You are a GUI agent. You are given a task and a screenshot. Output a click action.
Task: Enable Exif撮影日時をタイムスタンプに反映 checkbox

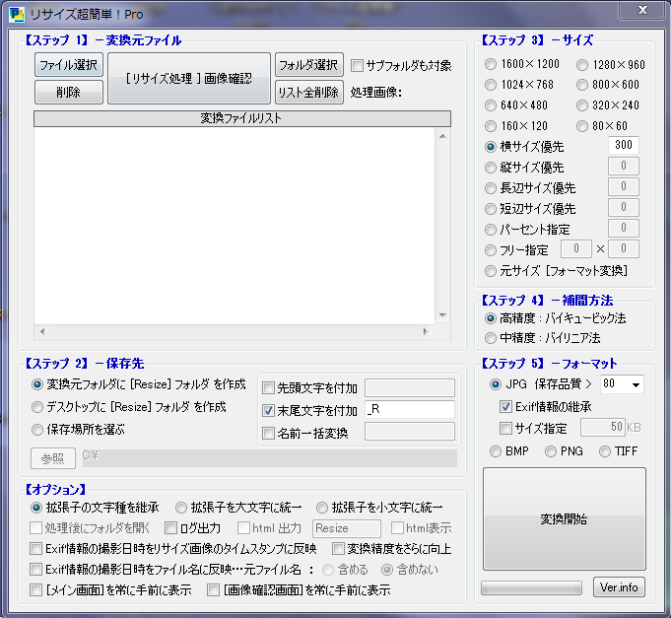click(35, 549)
